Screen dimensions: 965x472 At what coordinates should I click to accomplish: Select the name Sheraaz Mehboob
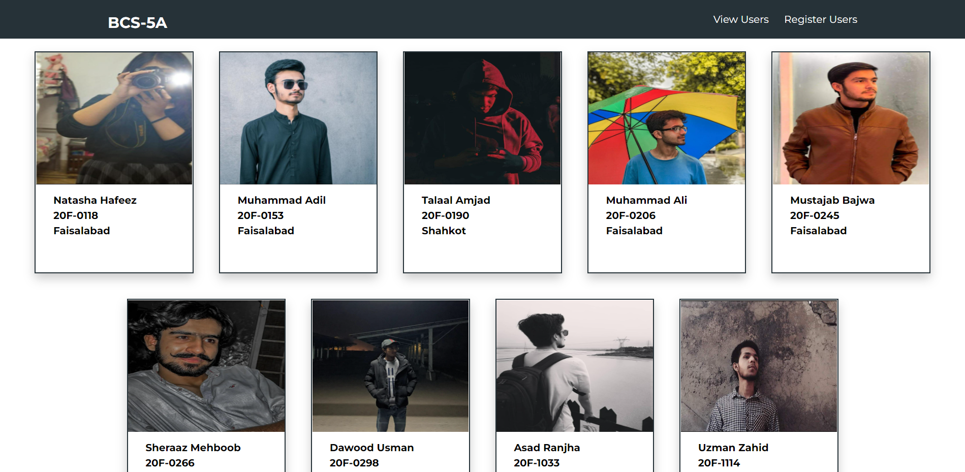[193, 448]
